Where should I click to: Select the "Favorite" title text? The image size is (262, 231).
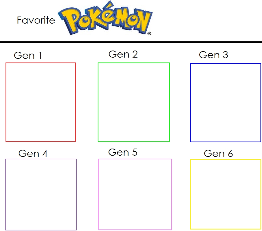36,20
